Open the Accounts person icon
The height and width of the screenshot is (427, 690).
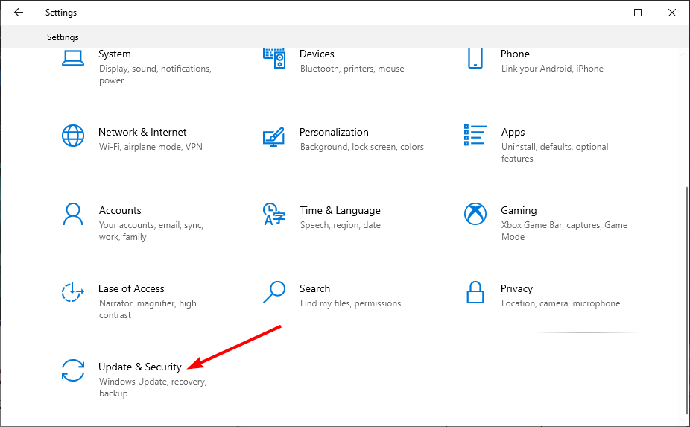[x=73, y=214]
